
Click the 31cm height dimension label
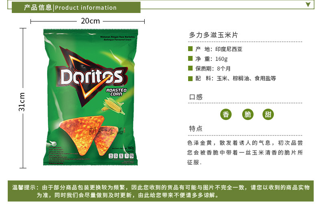(x=22, y=102)
